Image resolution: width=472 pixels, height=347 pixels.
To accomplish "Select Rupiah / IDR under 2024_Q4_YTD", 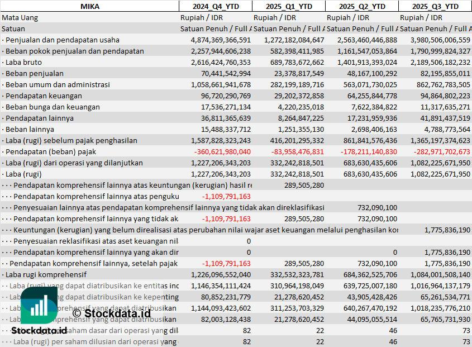I will pos(202,18).
